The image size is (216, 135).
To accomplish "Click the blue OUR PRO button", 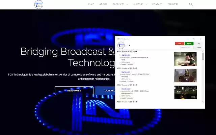I will point(105,91).
